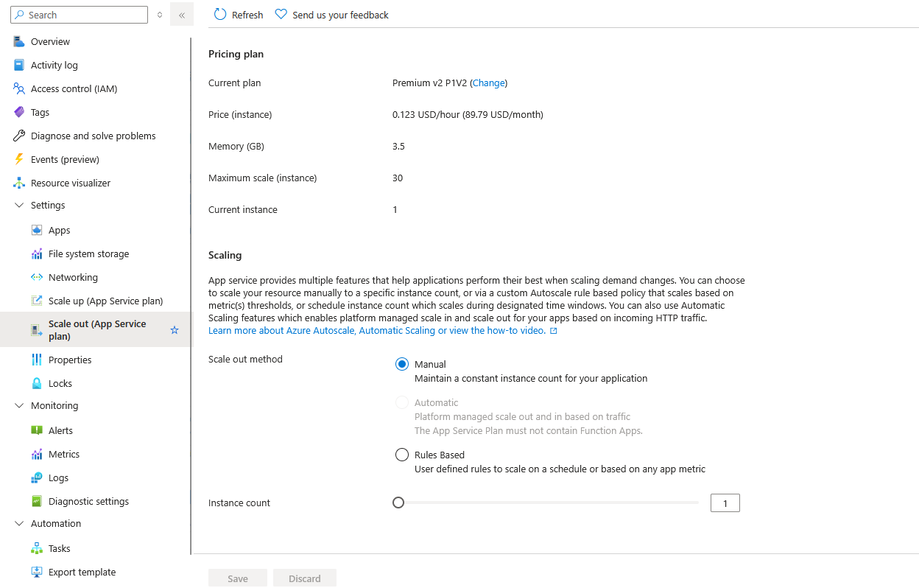Click the Events (preview) lightning icon

(x=19, y=159)
